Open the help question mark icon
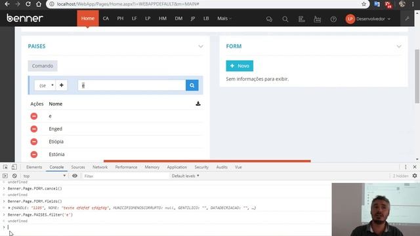The image size is (420, 236). [x=333, y=19]
